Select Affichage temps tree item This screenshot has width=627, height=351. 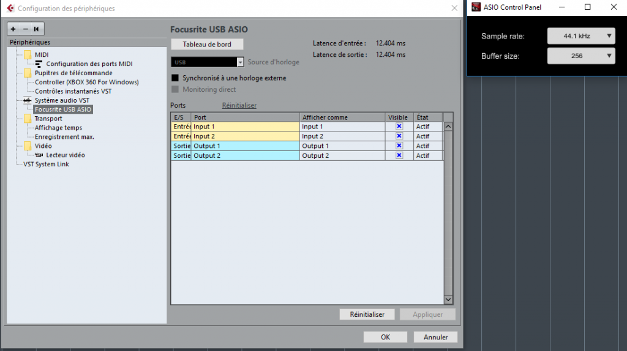pos(58,128)
